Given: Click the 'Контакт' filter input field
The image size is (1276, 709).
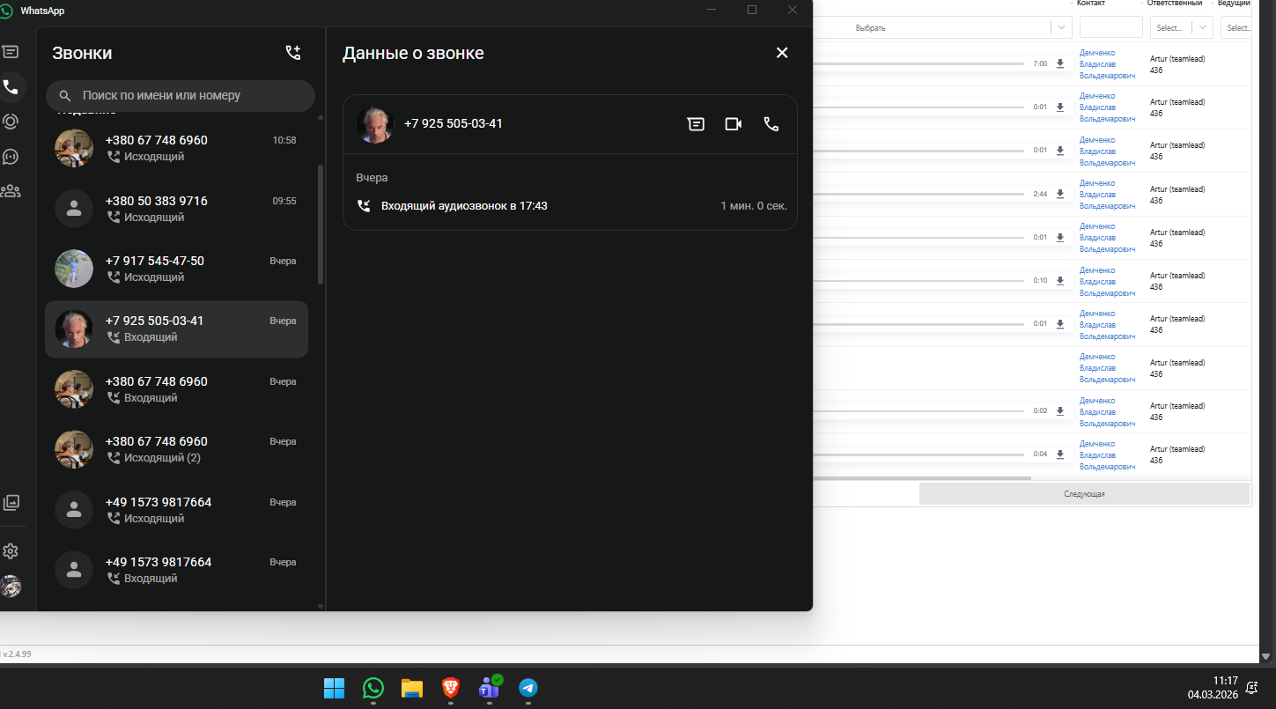Looking at the screenshot, I should click(x=1111, y=27).
